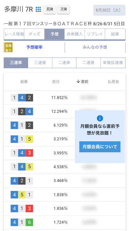Switch to the オッズ tab

coord(34,34)
